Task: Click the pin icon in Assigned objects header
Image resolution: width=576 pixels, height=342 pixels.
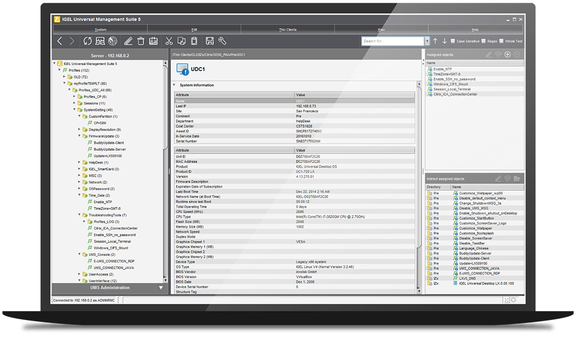Action: click(498, 55)
